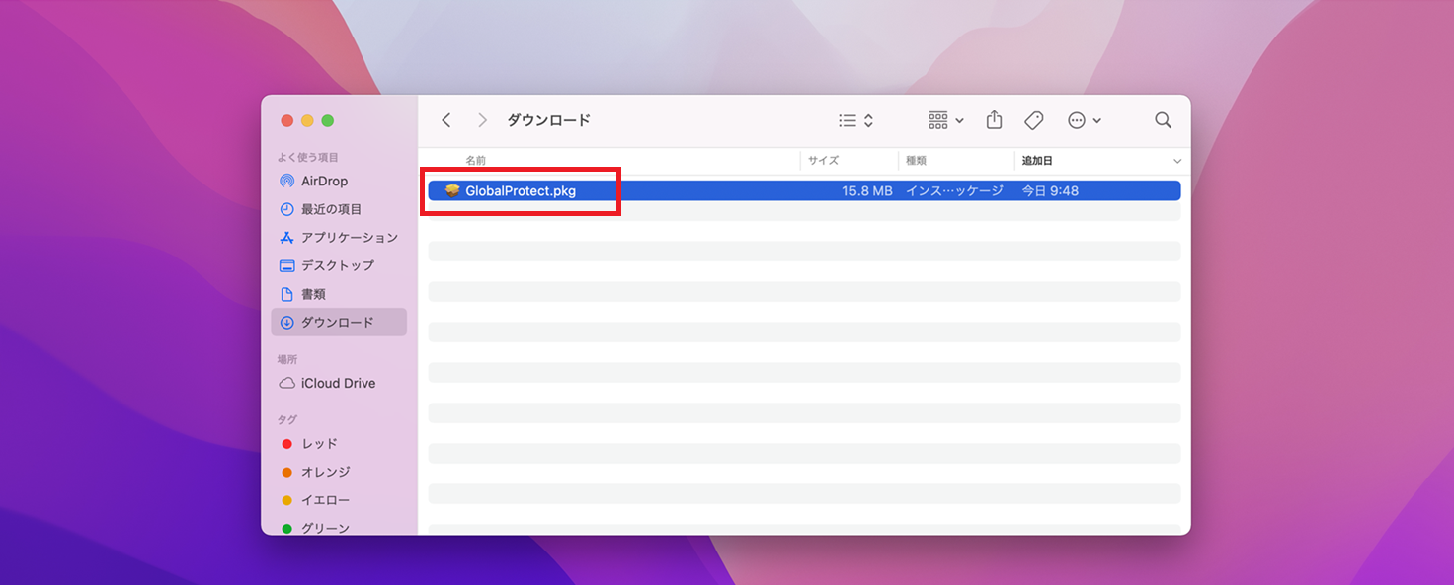This screenshot has height=588, width=1454.
Task: Click the インス…ッケージ kind cell
Action: (x=954, y=191)
